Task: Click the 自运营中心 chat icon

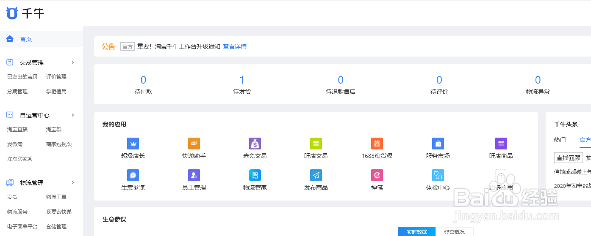Action: tap(10, 115)
